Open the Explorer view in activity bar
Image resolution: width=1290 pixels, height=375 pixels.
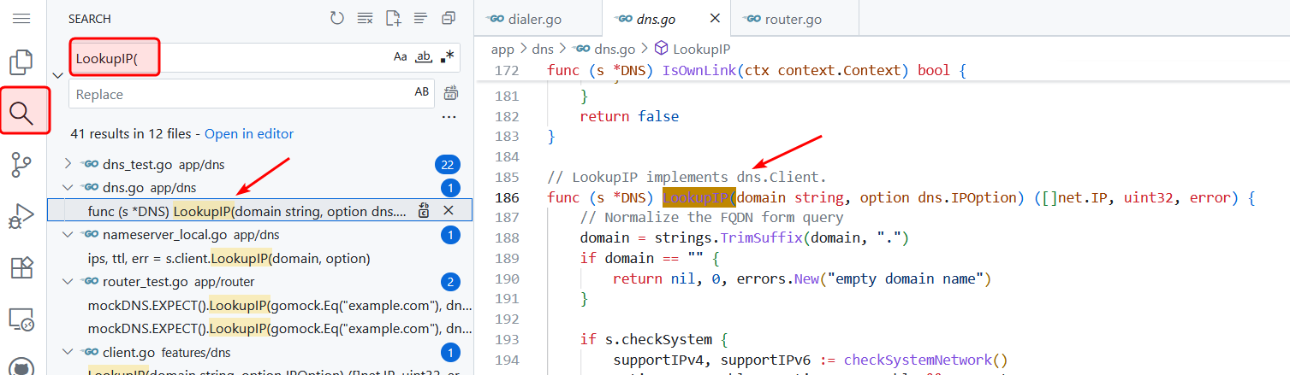click(21, 62)
